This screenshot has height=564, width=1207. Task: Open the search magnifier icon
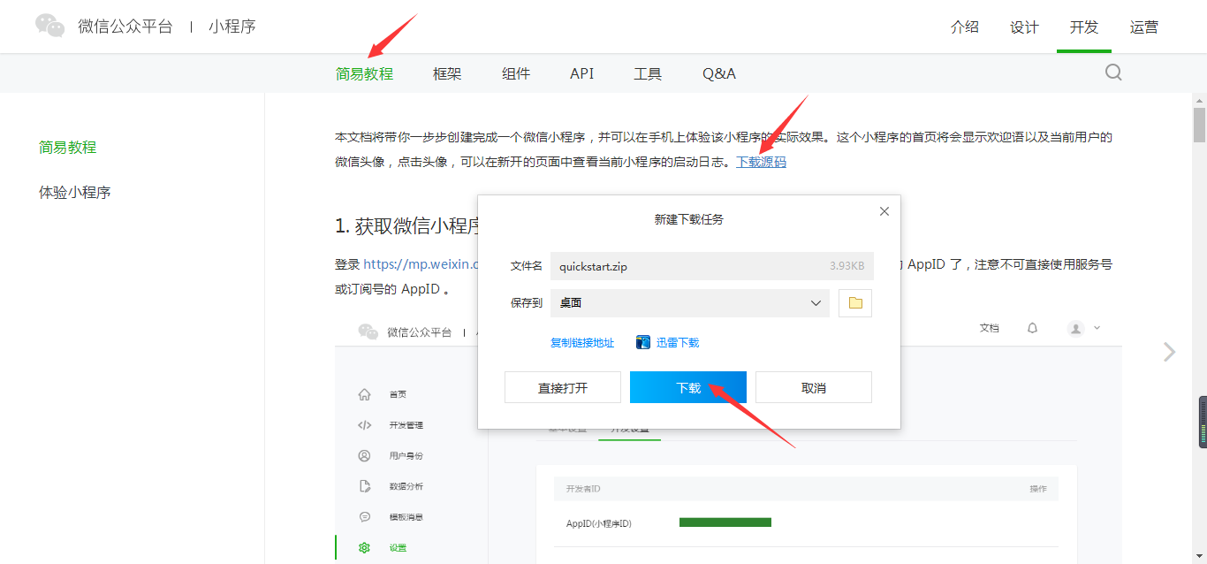pos(1113,72)
